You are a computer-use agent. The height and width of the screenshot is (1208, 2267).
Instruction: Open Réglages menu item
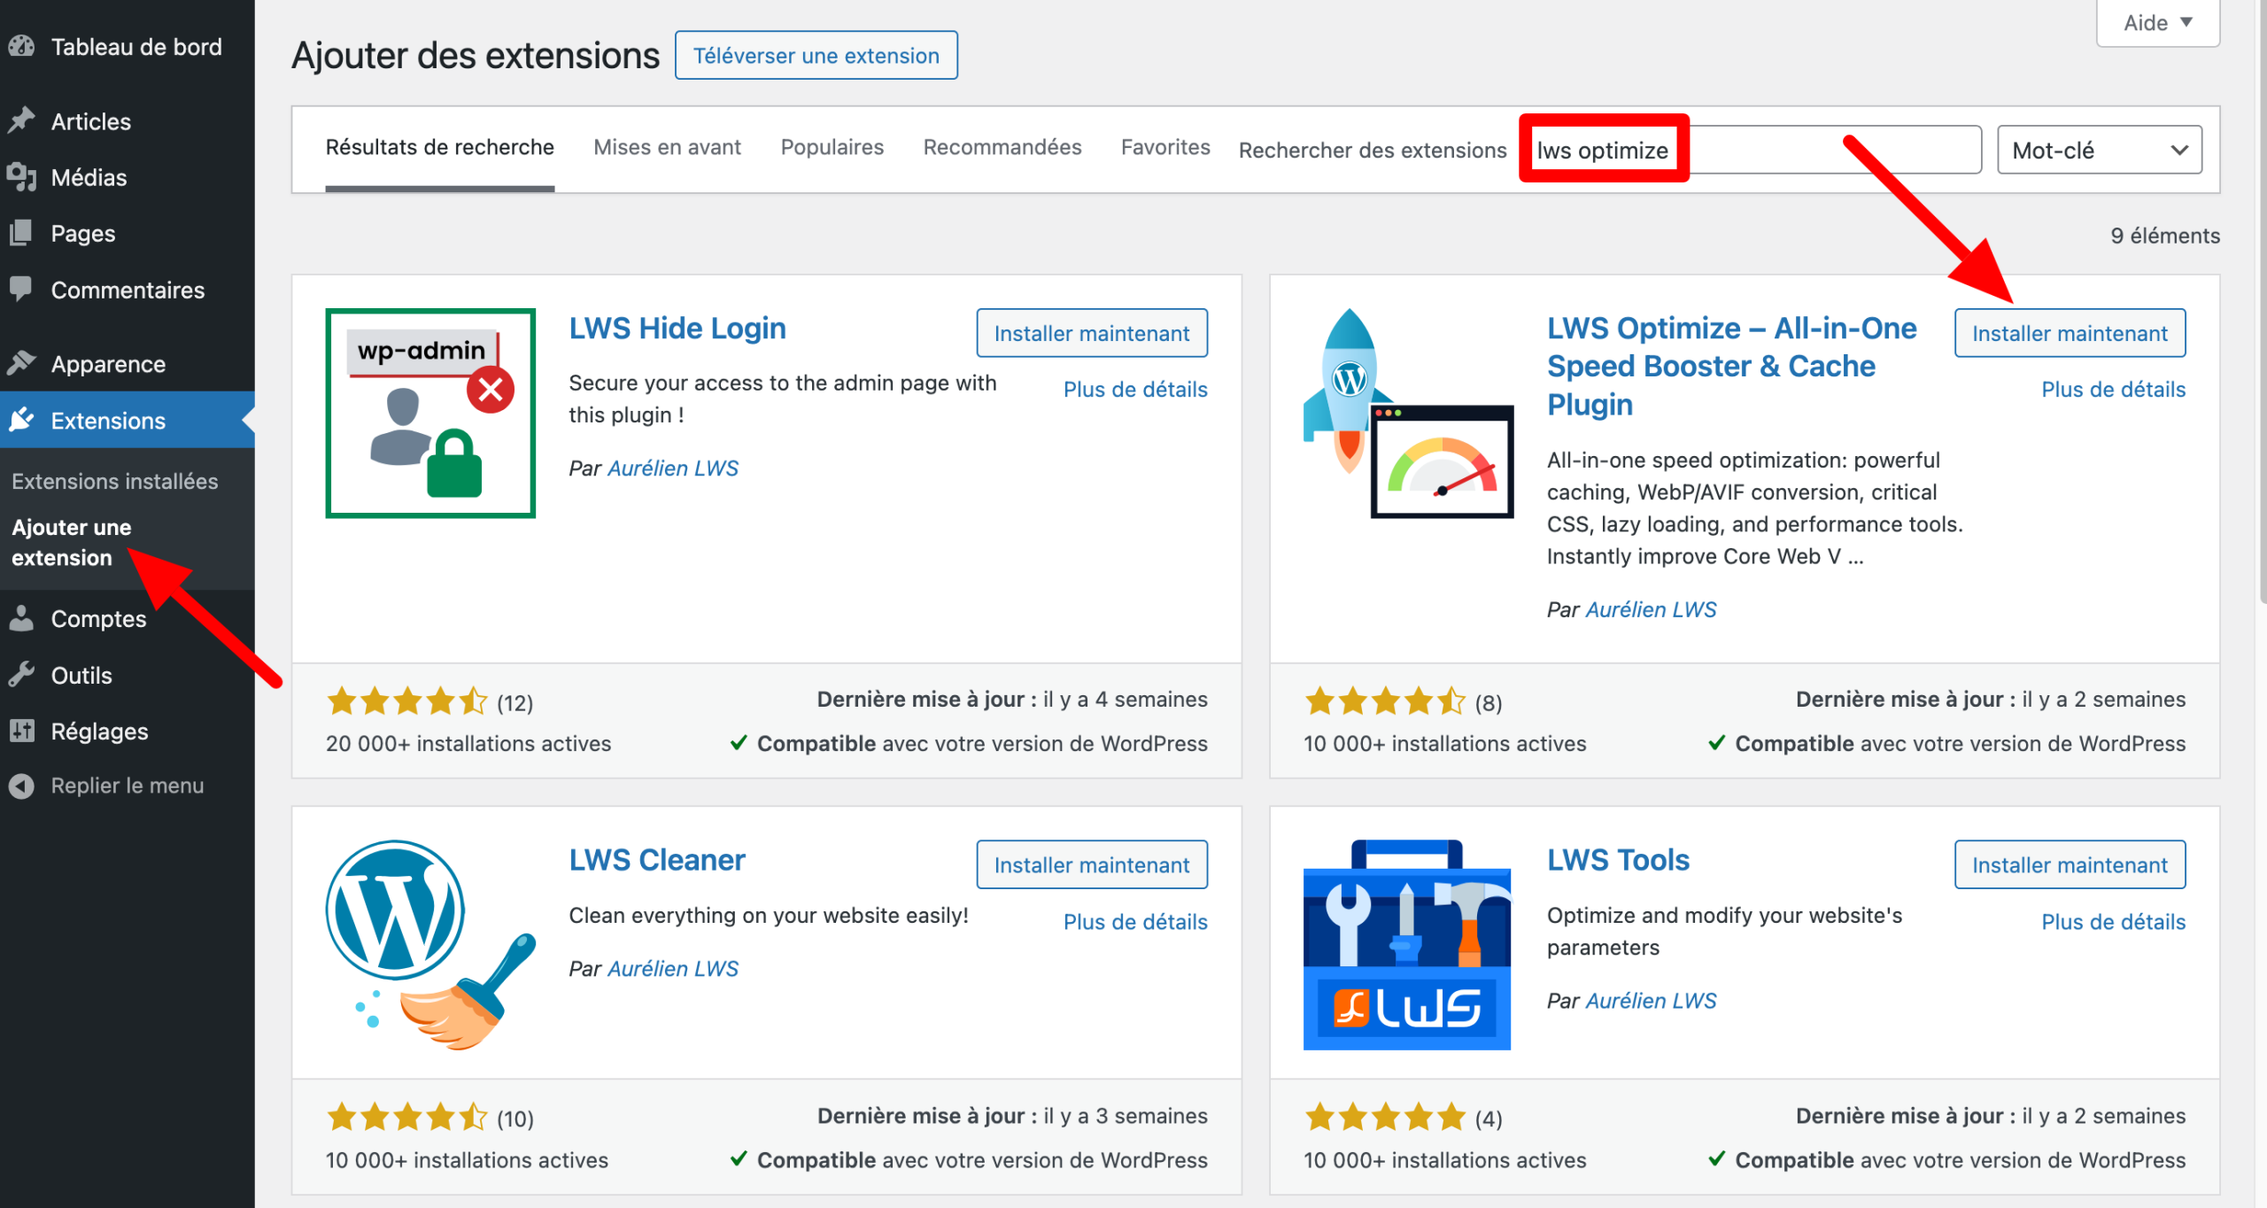pyautogui.click(x=128, y=731)
